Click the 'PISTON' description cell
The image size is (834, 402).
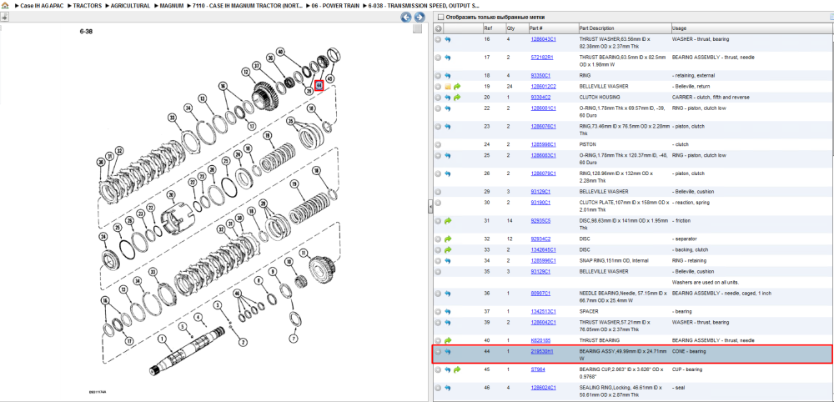coord(587,144)
